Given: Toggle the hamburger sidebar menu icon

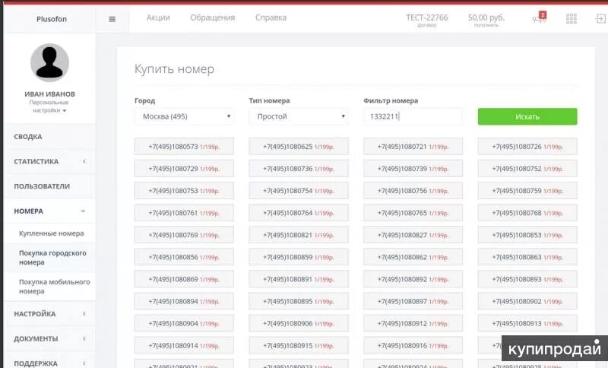Looking at the screenshot, I should (x=112, y=19).
